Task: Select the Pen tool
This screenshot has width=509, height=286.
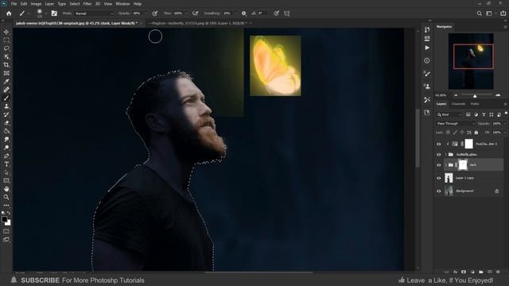Action: (x=6, y=156)
